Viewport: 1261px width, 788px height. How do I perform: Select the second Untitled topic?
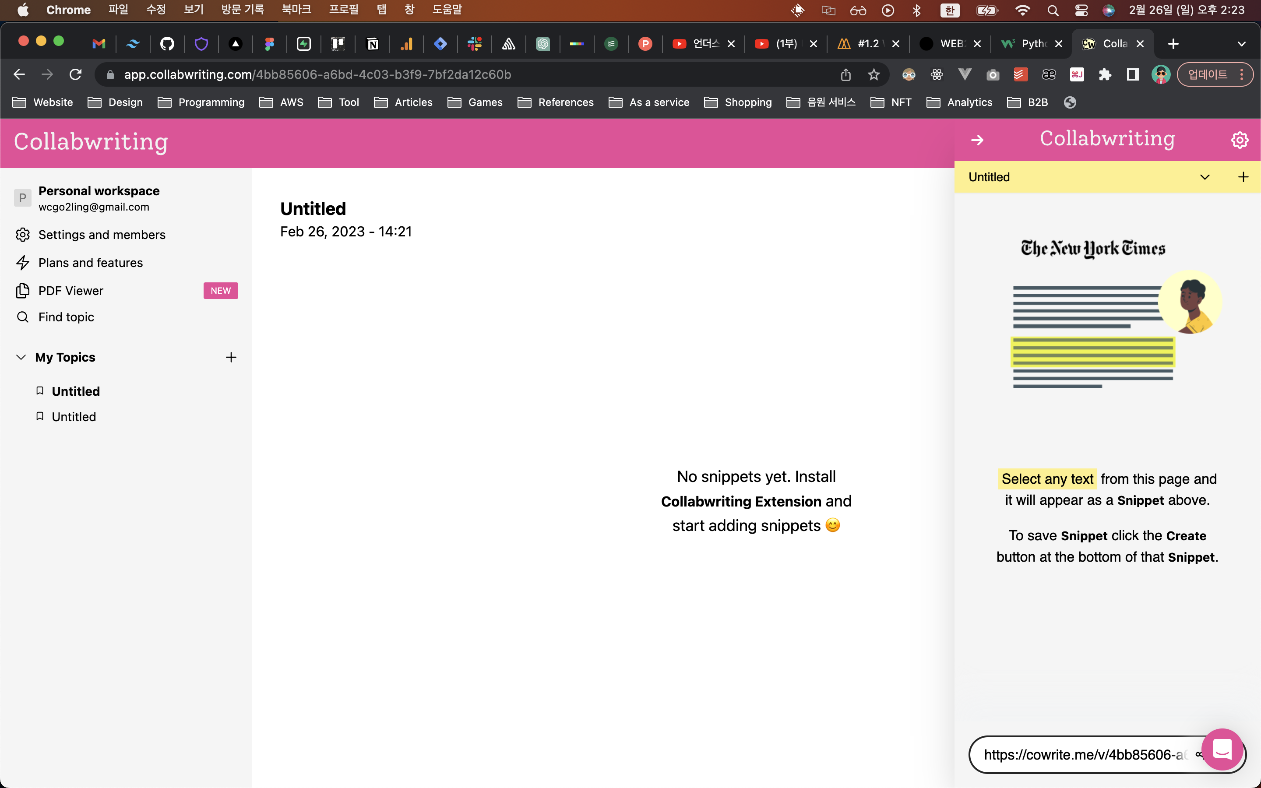tap(74, 416)
